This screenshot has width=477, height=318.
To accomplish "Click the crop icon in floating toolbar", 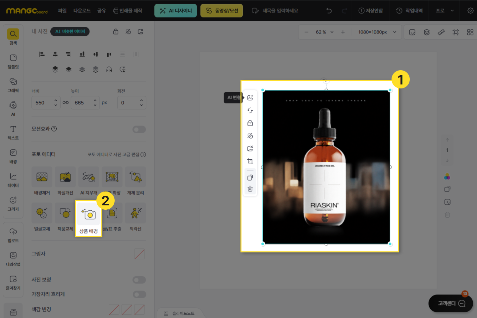I will tap(250, 161).
